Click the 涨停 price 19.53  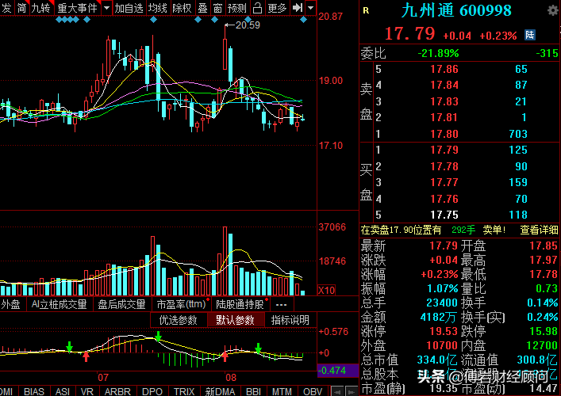pyautogui.click(x=444, y=331)
